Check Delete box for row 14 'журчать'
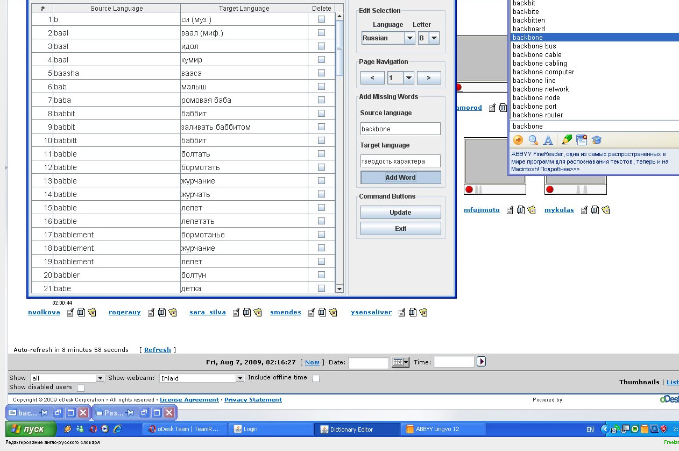 coord(321,194)
